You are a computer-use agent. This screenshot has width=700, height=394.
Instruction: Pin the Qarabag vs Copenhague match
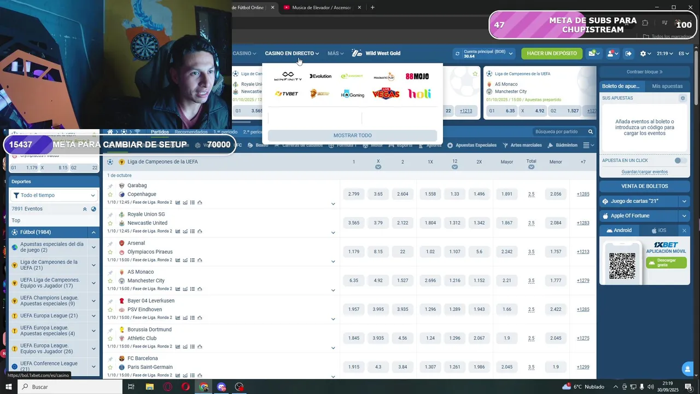110,186
